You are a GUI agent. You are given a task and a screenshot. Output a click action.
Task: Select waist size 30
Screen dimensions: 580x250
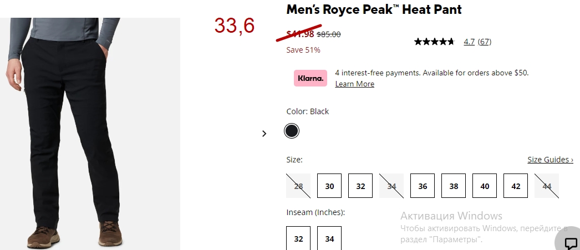click(329, 186)
